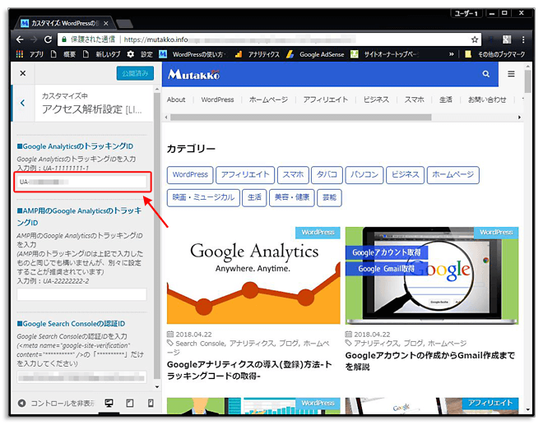
Task: Open Googleアナリティクスの導入 article title
Action: click(x=249, y=370)
